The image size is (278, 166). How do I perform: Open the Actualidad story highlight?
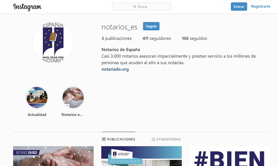37,98
